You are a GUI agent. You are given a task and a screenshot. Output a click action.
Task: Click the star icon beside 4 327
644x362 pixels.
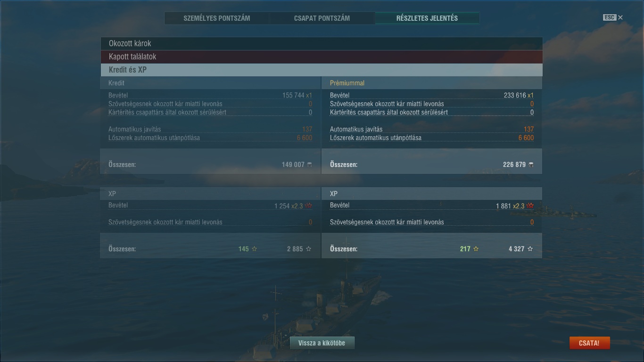[x=530, y=248]
